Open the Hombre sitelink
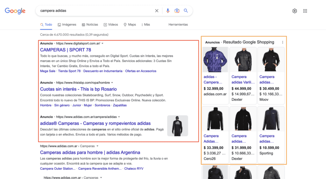Viewport: 326px width, 179px height. [46, 105]
